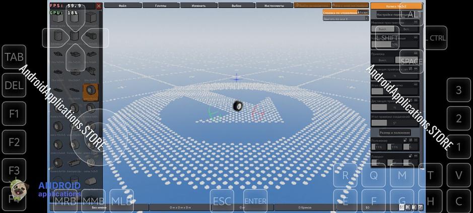The width and height of the screenshot is (473, 213).
Task: Tap the D-pad right arrow overlay
Action: click(x=95, y=38)
